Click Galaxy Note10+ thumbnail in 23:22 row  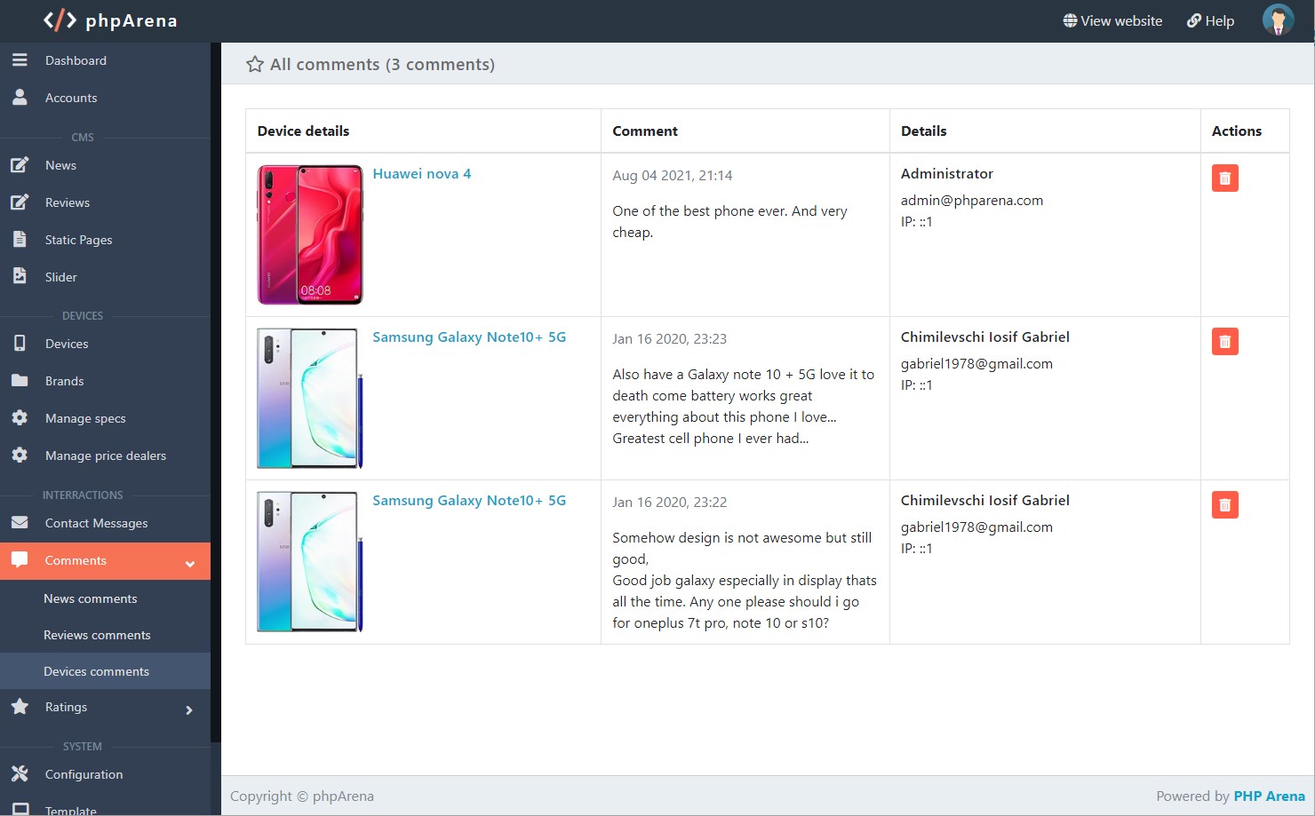310,561
